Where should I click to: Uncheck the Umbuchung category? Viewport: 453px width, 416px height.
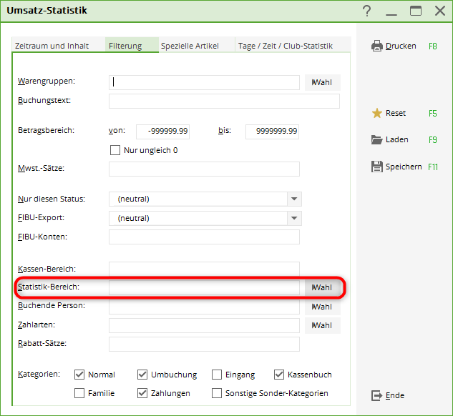[142, 375]
